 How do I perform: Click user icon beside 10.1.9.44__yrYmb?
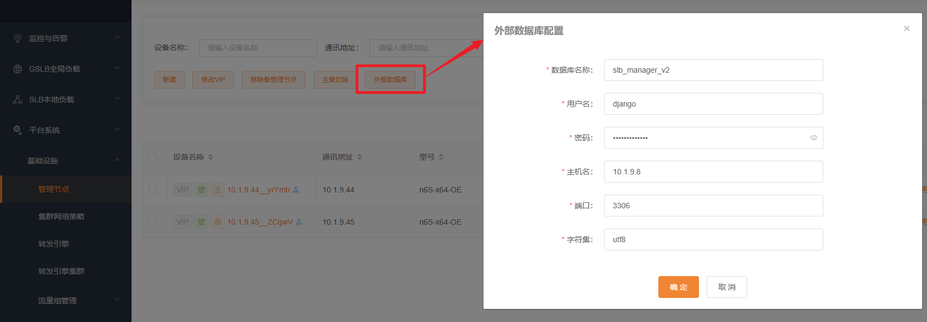(x=296, y=190)
